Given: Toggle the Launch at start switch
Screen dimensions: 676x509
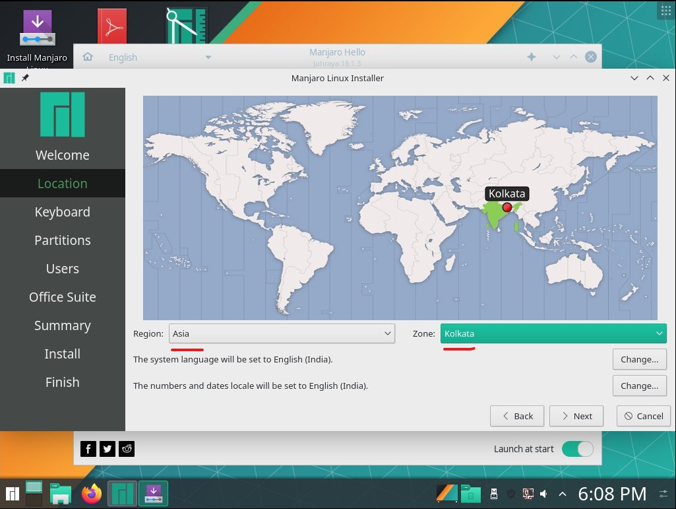Looking at the screenshot, I should click(x=577, y=449).
